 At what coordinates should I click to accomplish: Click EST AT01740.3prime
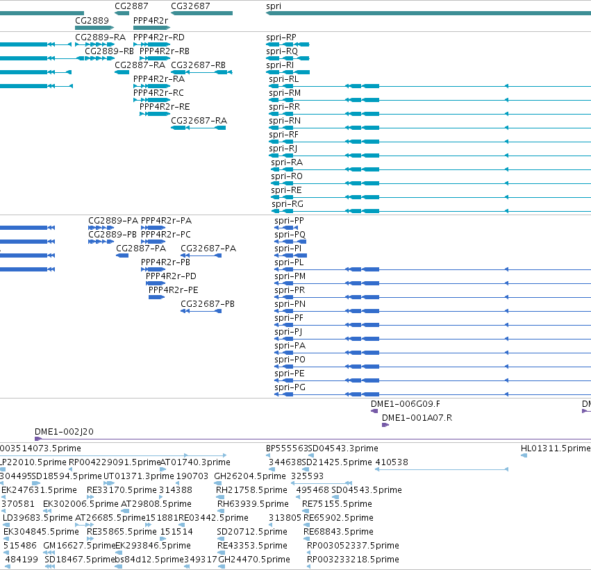[x=195, y=462]
